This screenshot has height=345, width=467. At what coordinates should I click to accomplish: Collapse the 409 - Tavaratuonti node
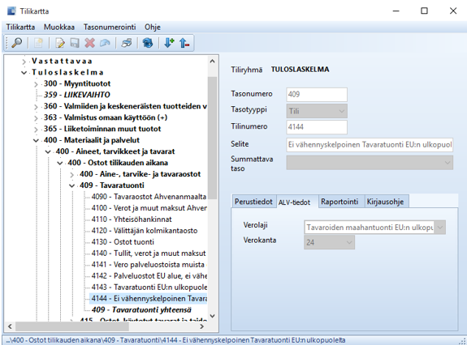(x=71, y=185)
